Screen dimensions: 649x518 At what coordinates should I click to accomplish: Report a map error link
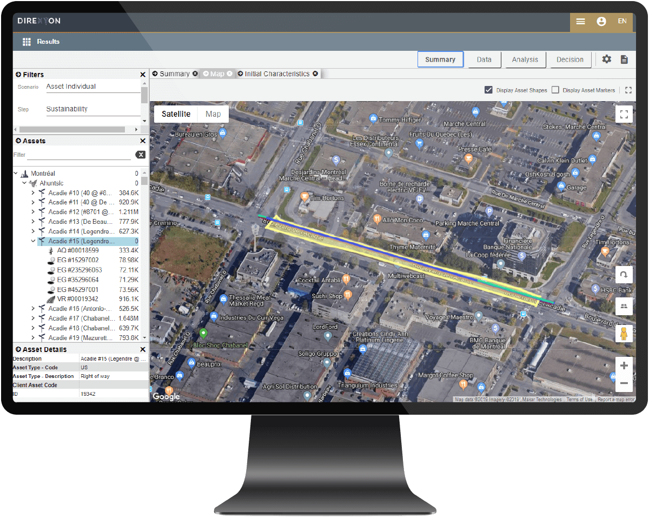click(616, 400)
